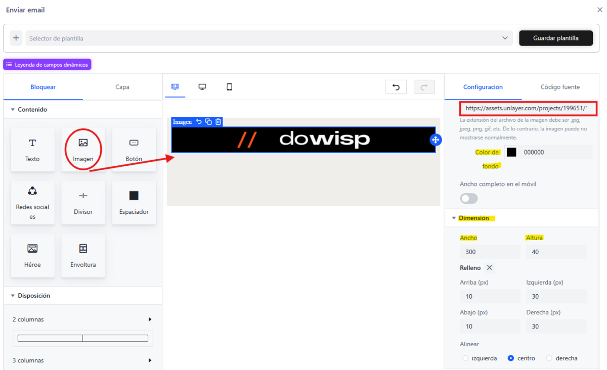Open the Bloquear tab
This screenshot has height=370, width=607.
point(43,87)
